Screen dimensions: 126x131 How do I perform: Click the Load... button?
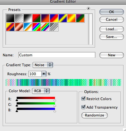(112, 29)
